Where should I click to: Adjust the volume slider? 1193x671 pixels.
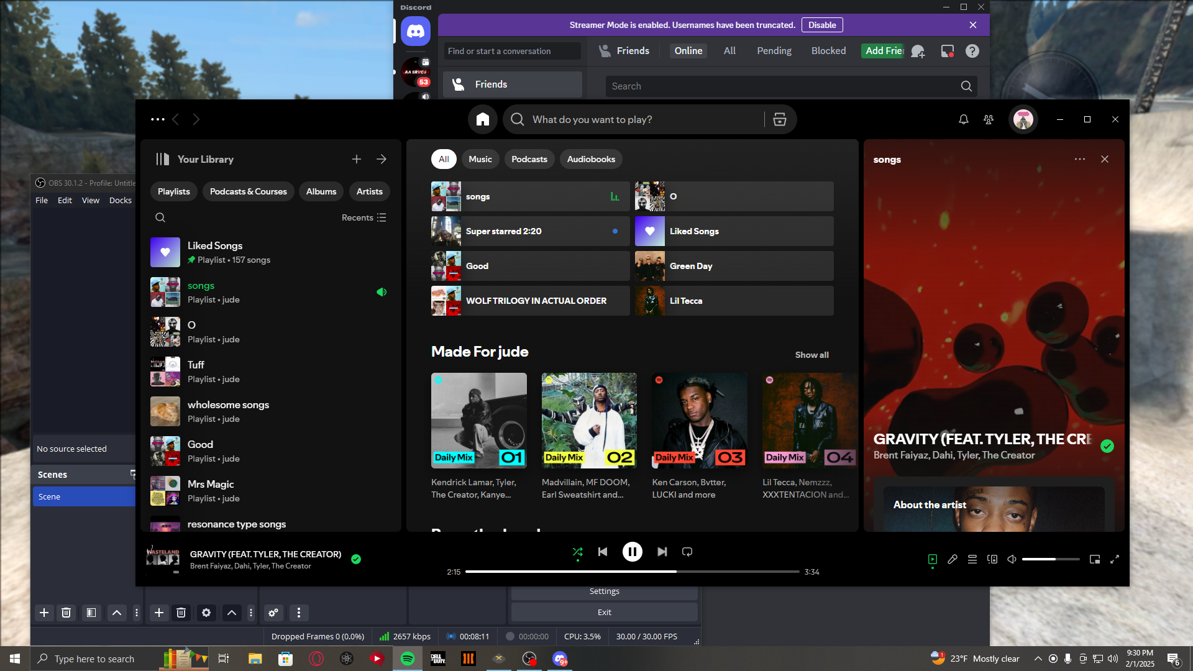pyautogui.click(x=1050, y=559)
